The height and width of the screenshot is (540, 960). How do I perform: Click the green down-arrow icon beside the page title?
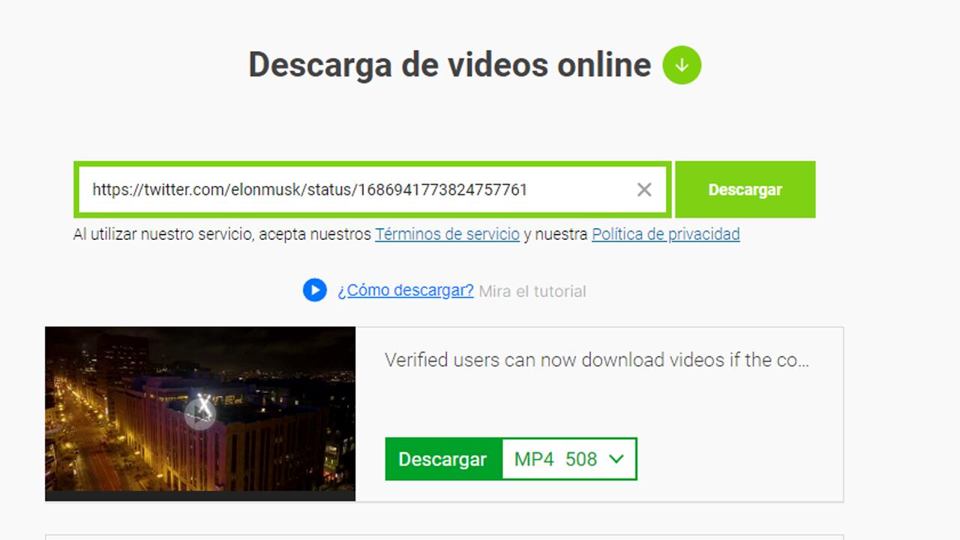click(681, 65)
